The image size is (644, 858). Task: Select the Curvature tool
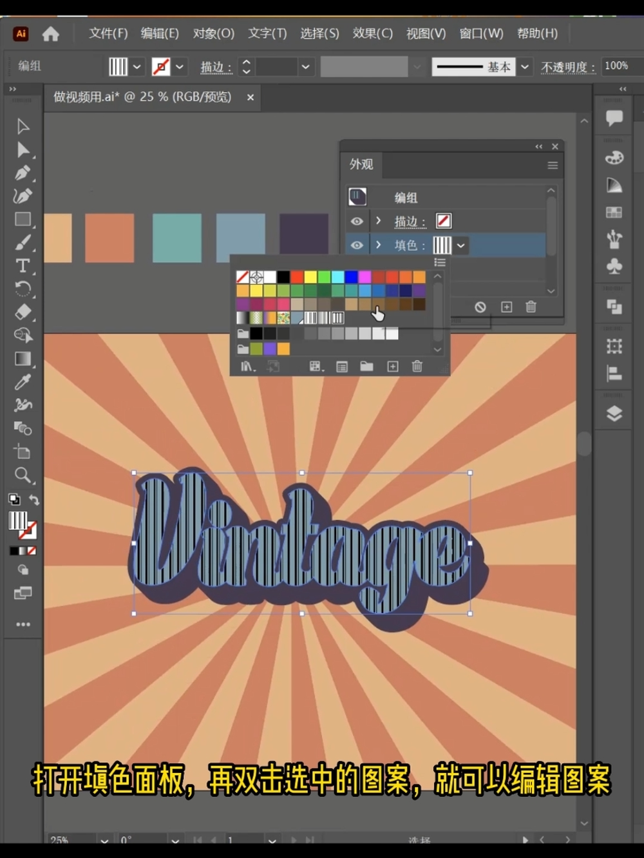(x=23, y=196)
